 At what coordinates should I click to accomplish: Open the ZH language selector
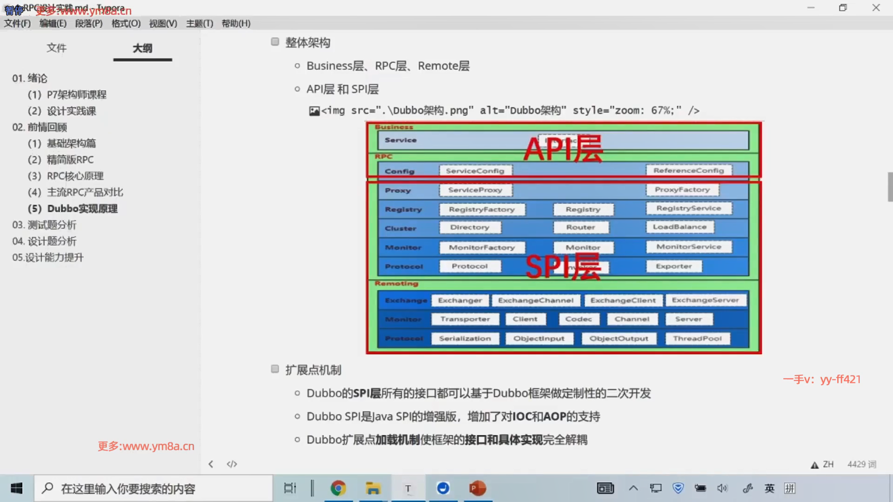click(x=828, y=464)
